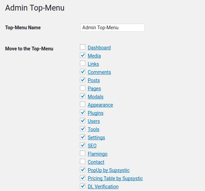Click the Top-Menu Name input field
This screenshot has height=191, width=205.
point(113,28)
